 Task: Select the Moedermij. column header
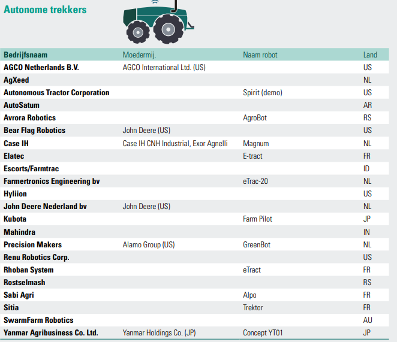pyautogui.click(x=139, y=55)
